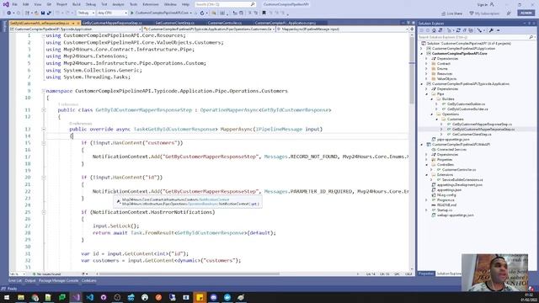Click the Live Share icon
This screenshot has width=539, height=303.
click(x=444, y=13)
